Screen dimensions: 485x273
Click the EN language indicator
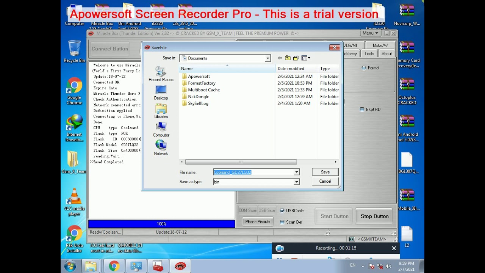(353, 265)
